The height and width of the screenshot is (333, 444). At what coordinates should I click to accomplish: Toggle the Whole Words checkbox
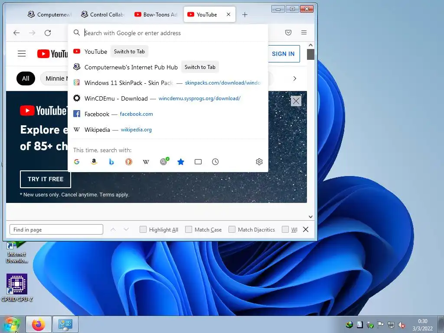tap(285, 229)
